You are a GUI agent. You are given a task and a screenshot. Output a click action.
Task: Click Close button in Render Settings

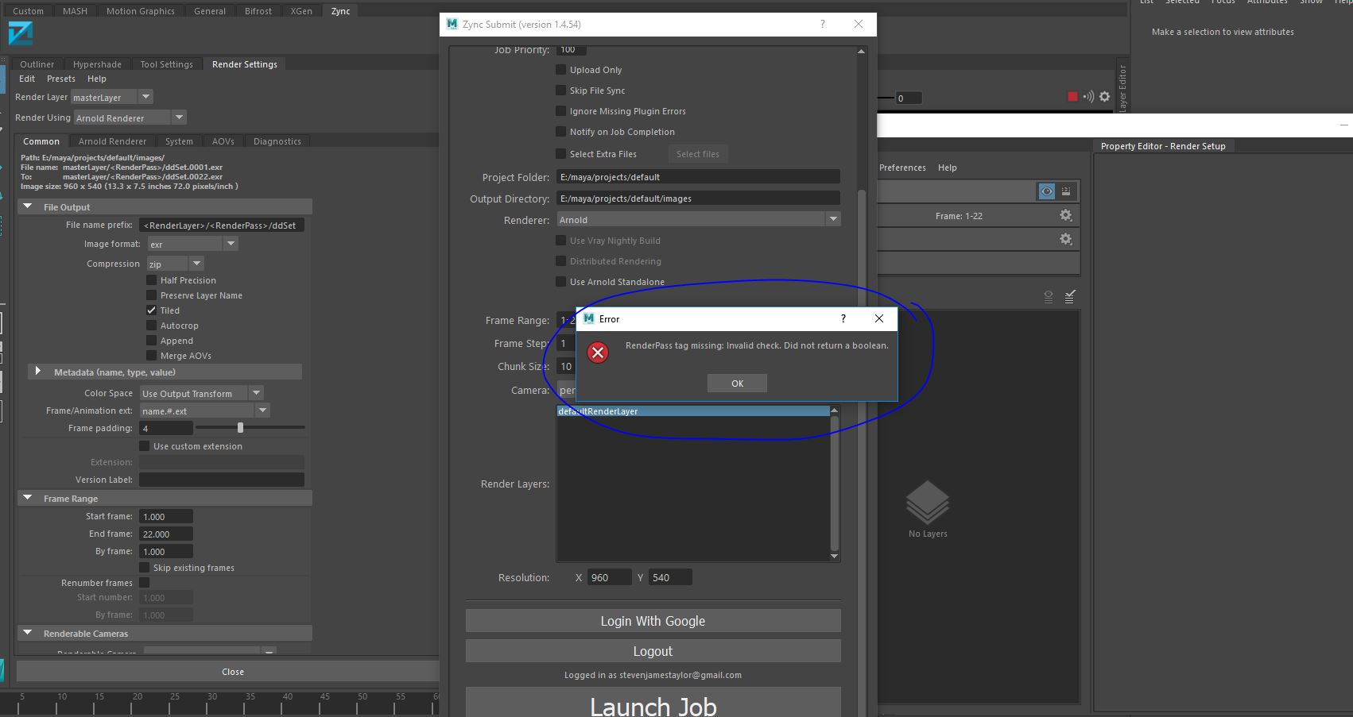pyautogui.click(x=233, y=672)
